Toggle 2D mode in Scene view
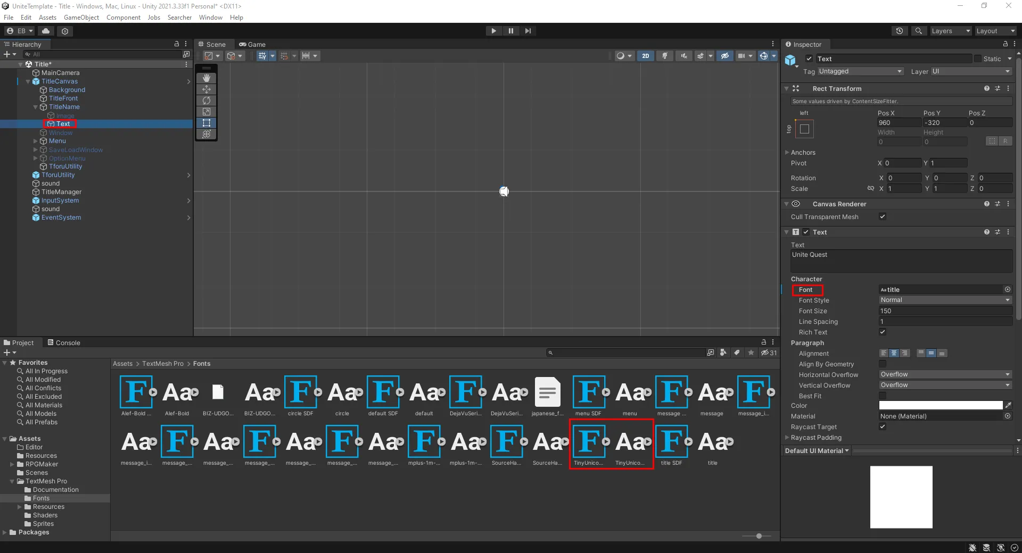Screen dimensions: 1022x553 [x=646, y=56]
